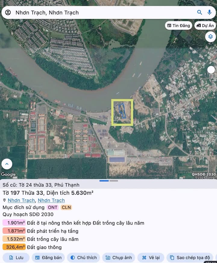This screenshot has height=263, width=217.
Task: Click Sao chép tọa độ copy coordinates
Action: tap(190, 258)
